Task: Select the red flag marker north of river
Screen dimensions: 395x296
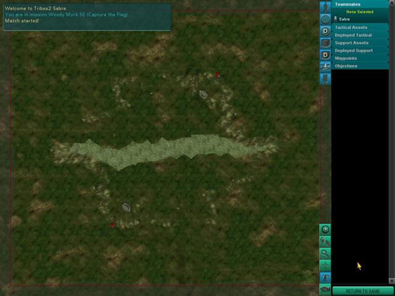Action: pyautogui.click(x=217, y=75)
